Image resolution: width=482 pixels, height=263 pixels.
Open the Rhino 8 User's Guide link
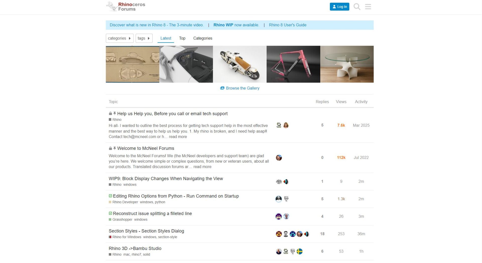click(x=287, y=25)
